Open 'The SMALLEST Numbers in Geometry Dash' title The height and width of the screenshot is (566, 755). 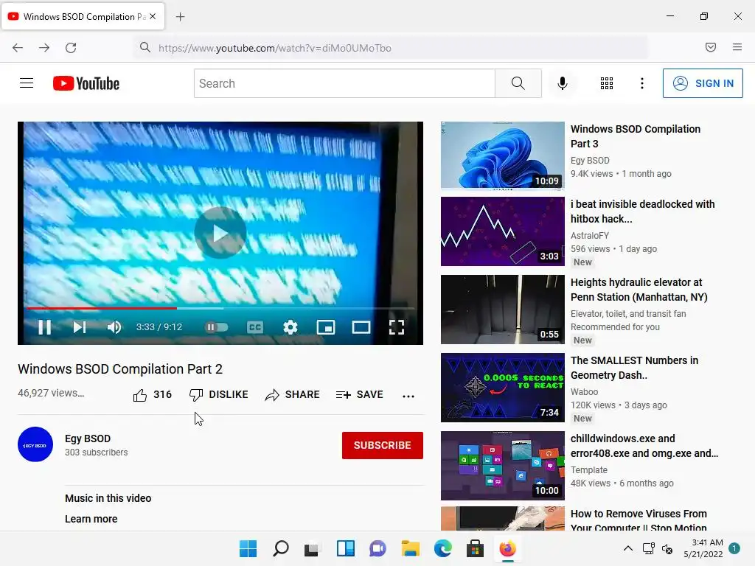[634, 368]
